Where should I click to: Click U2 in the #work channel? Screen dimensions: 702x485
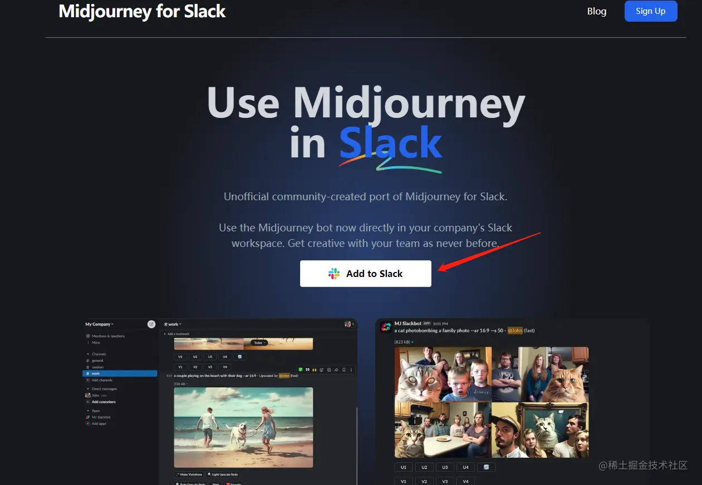pos(195,357)
